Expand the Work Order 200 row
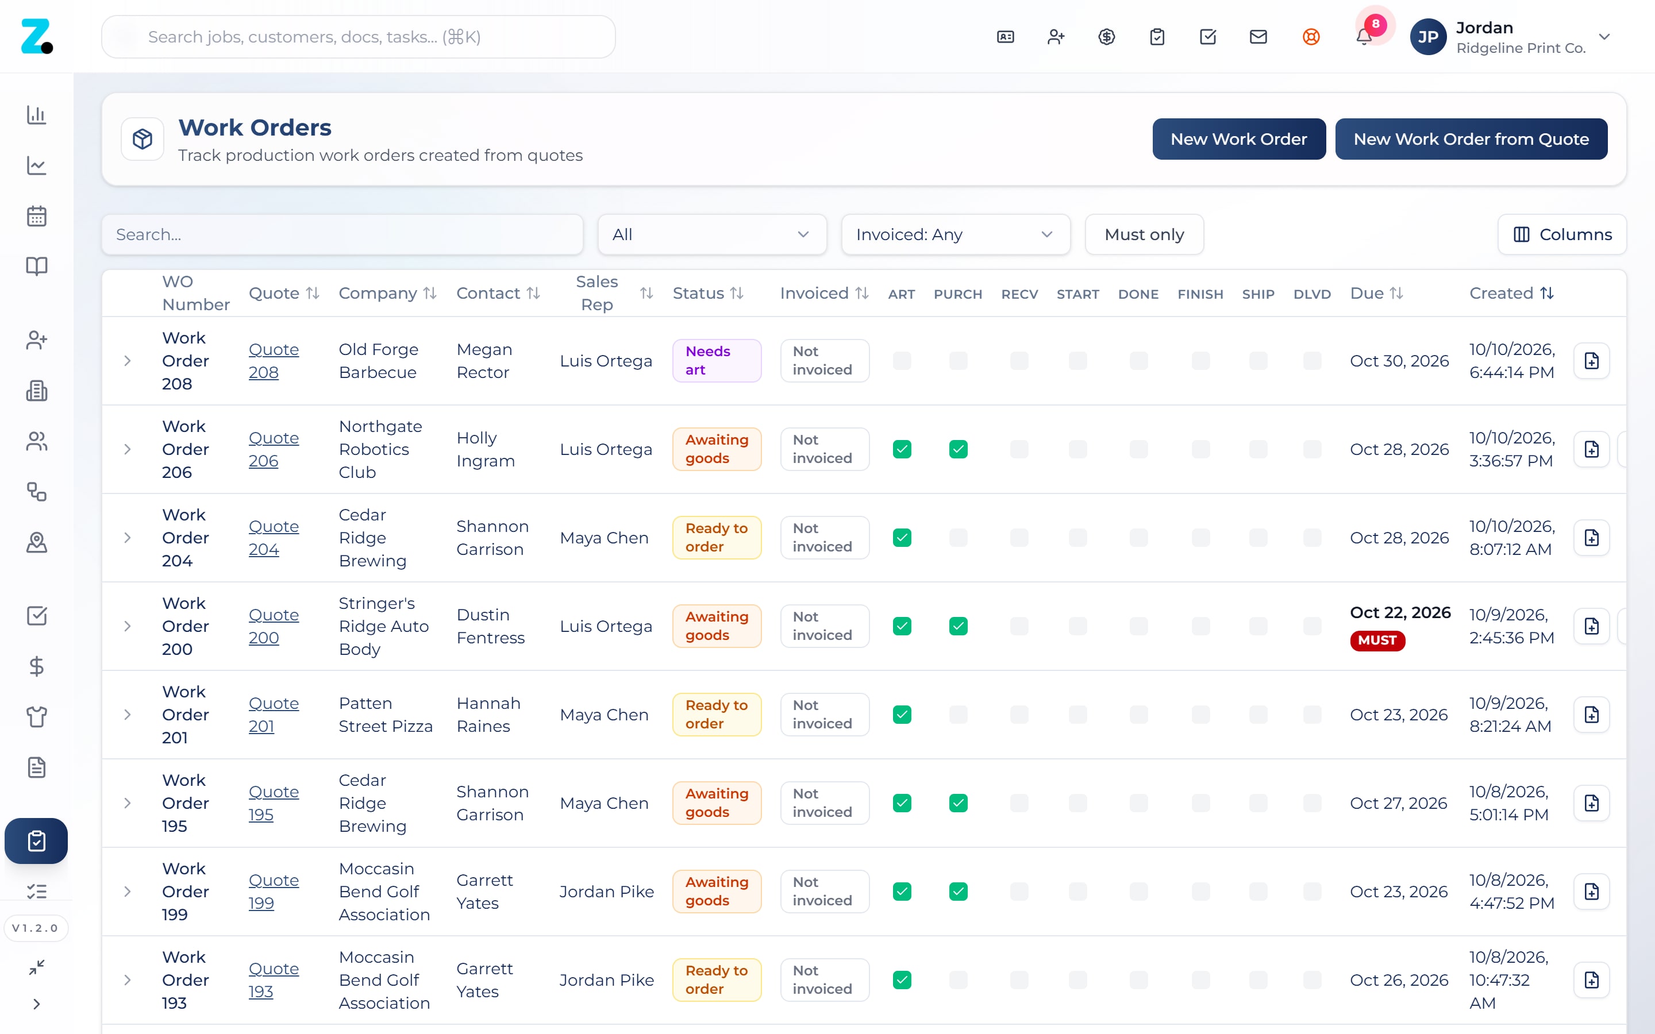1655x1034 pixels. [127, 626]
